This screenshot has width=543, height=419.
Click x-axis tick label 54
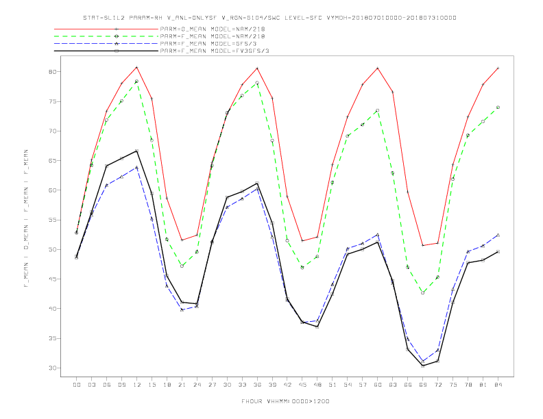pos(348,385)
